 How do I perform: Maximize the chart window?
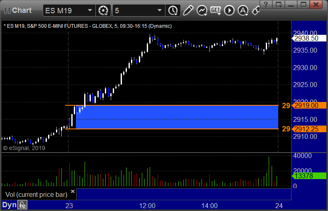coord(303,5)
